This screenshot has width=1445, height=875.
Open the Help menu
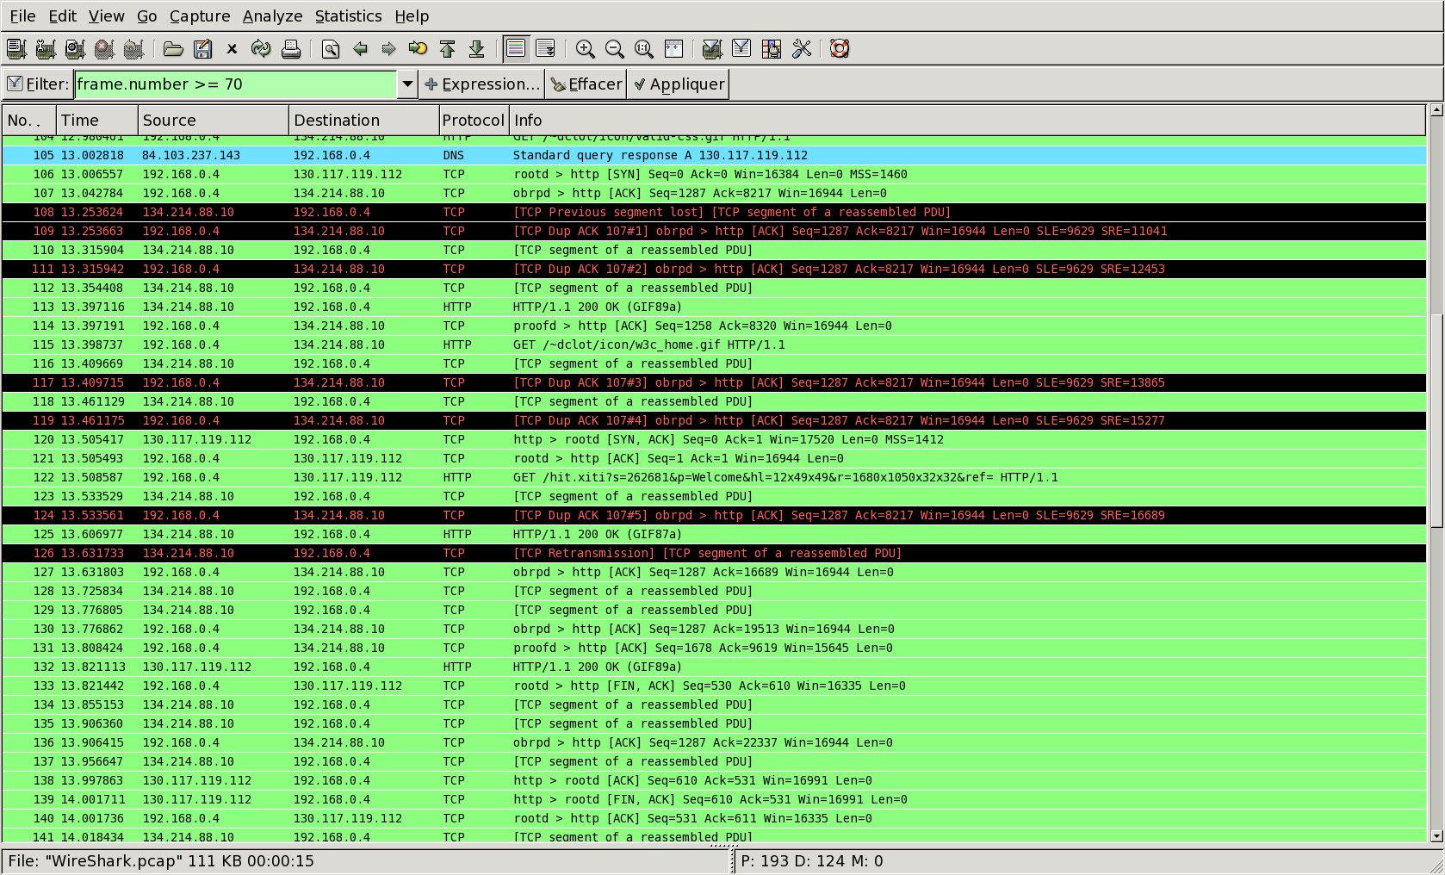pos(412,16)
